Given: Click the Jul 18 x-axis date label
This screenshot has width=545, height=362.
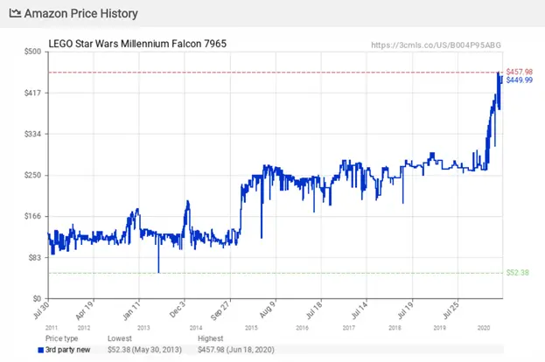Looking at the screenshot, I should [314, 310].
